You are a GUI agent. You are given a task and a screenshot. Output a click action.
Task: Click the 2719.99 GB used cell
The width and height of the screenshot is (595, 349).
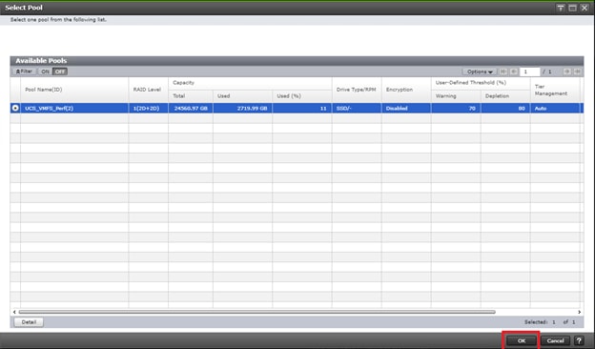pyautogui.click(x=242, y=108)
